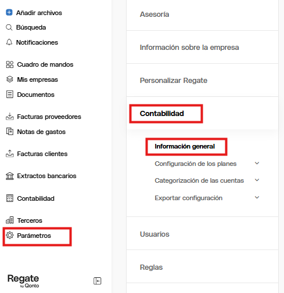Viewport: 284px width, 293px height.
Task: Expand Exportar configuración chevron
Action: (x=257, y=198)
